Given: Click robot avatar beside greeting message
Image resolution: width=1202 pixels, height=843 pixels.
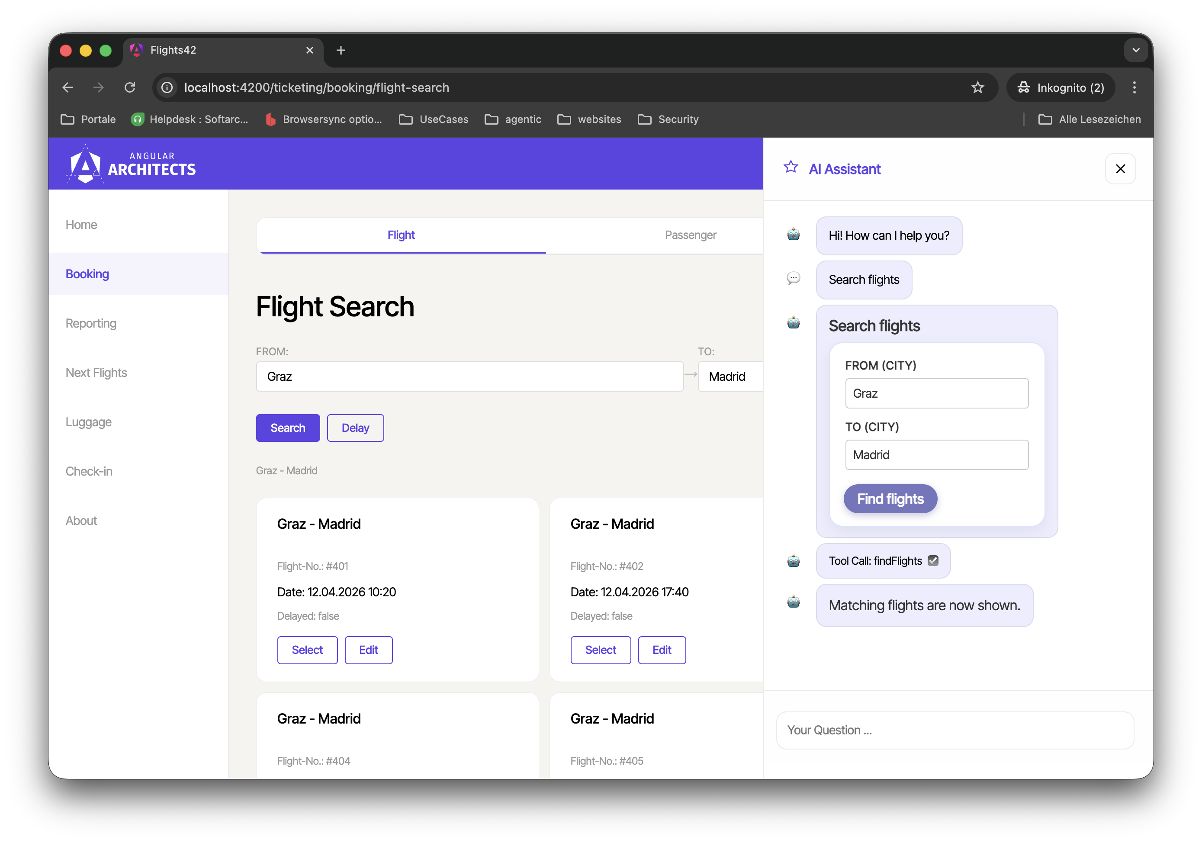Looking at the screenshot, I should click(793, 235).
